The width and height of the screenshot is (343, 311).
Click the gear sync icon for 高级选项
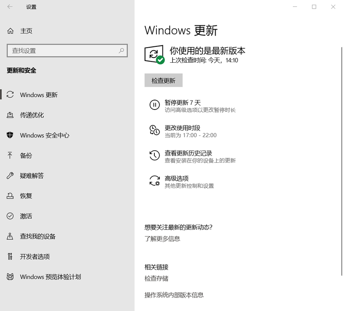click(154, 181)
